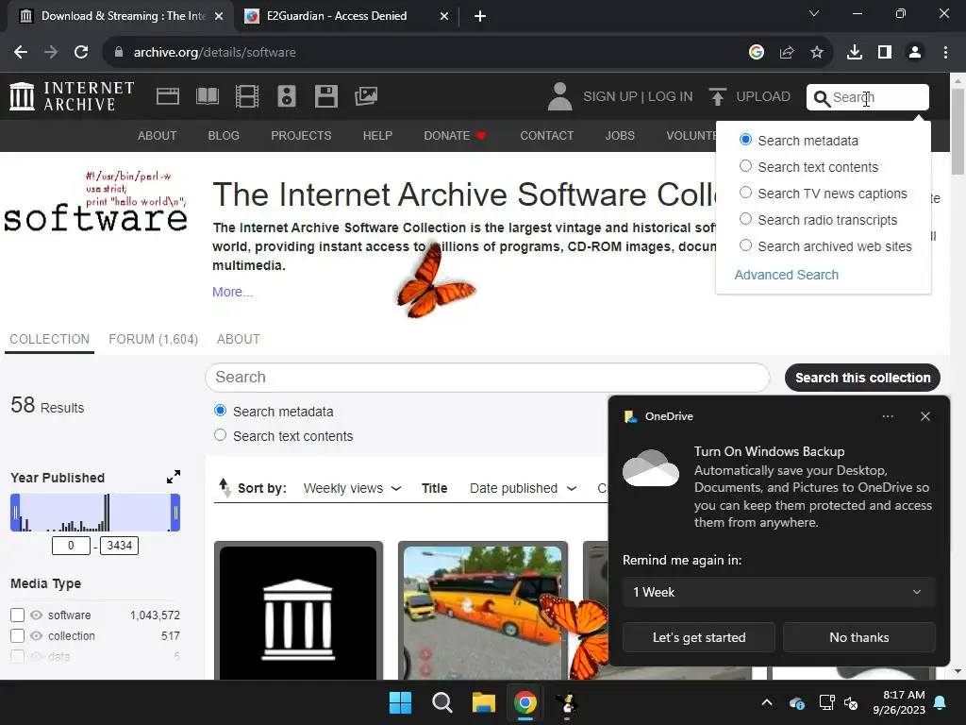Click Let's get started in OneDrive
The image size is (966, 725).
[699, 637]
